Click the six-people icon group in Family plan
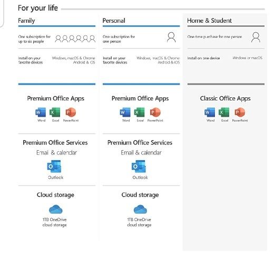The height and width of the screenshot is (258, 274). (75, 39)
